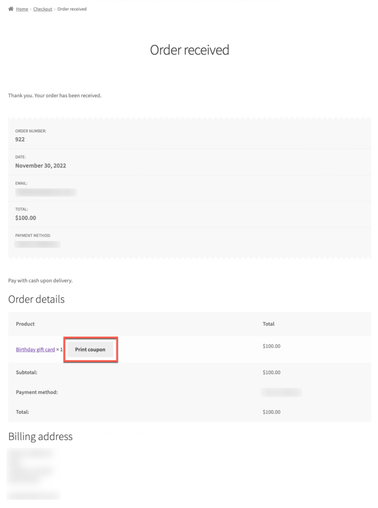Click the Payment method label in the order table
The image size is (378, 508).
coord(37,392)
